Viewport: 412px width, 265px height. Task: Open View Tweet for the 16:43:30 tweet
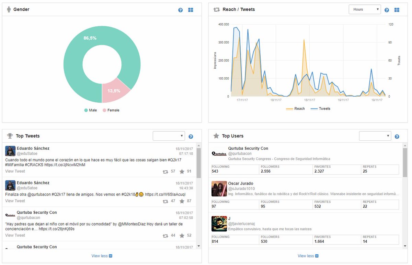(15, 201)
